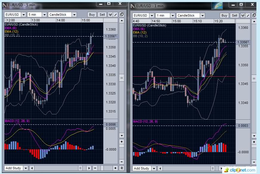Maximize the EUR/USD 5 min window

[x=109, y=4]
